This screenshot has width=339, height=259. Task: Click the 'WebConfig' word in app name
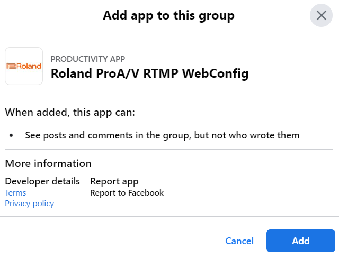point(215,73)
